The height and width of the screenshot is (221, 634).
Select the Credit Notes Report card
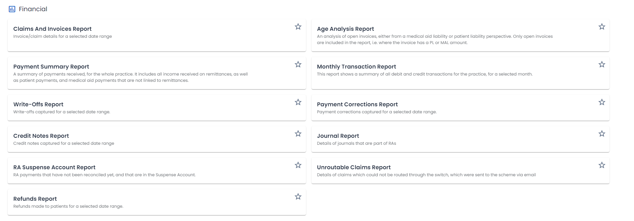coord(41,136)
